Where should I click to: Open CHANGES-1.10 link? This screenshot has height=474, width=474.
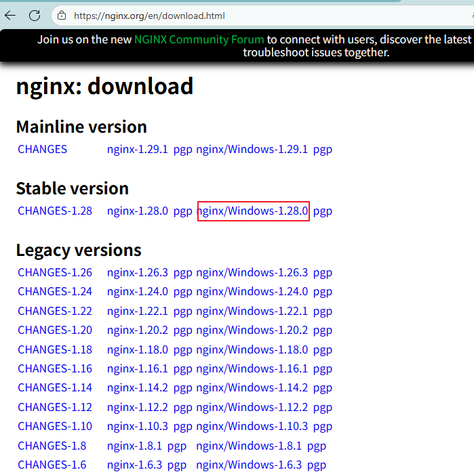coord(55,426)
